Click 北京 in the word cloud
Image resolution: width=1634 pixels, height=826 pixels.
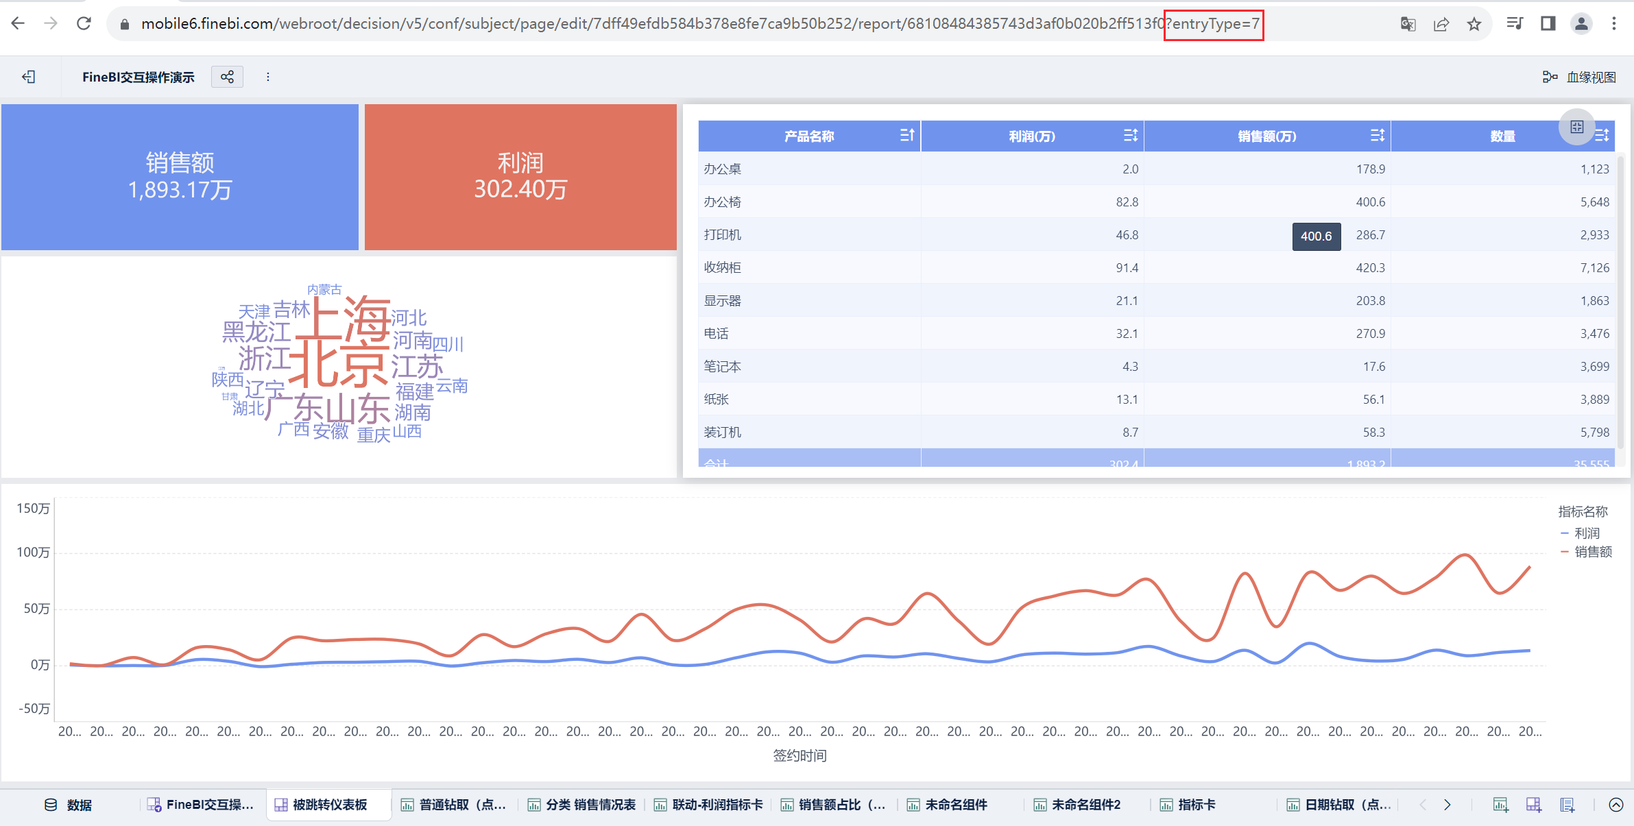click(x=339, y=364)
